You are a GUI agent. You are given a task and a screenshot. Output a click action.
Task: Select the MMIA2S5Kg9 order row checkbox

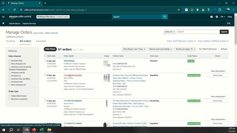click(x=45, y=61)
